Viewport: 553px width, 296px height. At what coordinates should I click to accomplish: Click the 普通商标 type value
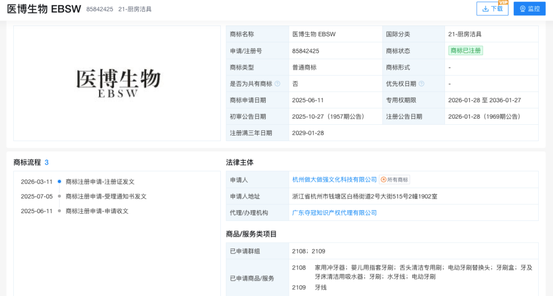pos(304,67)
